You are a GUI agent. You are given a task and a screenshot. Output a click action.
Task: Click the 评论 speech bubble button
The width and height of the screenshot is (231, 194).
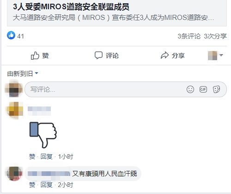(x=107, y=56)
